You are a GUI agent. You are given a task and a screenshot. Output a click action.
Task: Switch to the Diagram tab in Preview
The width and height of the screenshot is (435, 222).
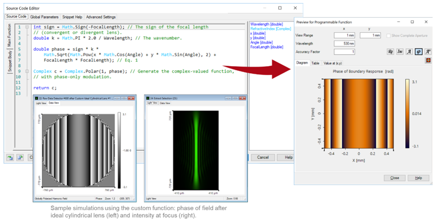[x=302, y=63]
